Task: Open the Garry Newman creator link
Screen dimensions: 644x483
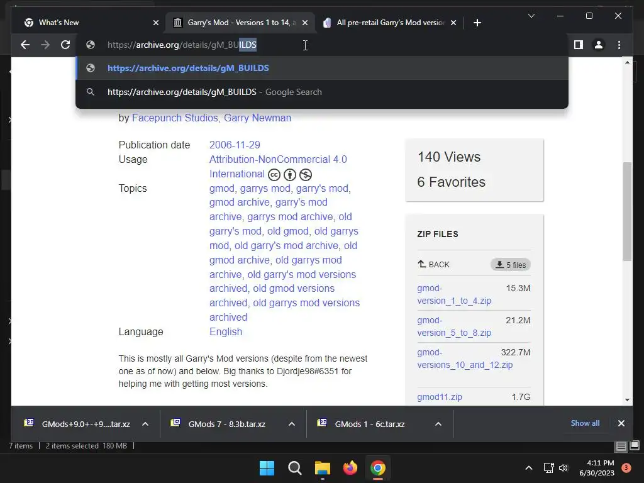Action: [257, 118]
